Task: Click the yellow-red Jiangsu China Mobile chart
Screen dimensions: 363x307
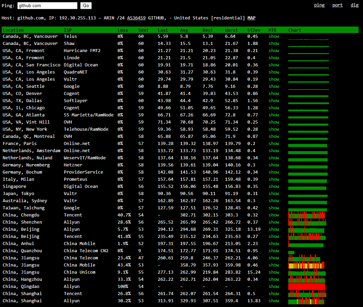Action: [306, 265]
